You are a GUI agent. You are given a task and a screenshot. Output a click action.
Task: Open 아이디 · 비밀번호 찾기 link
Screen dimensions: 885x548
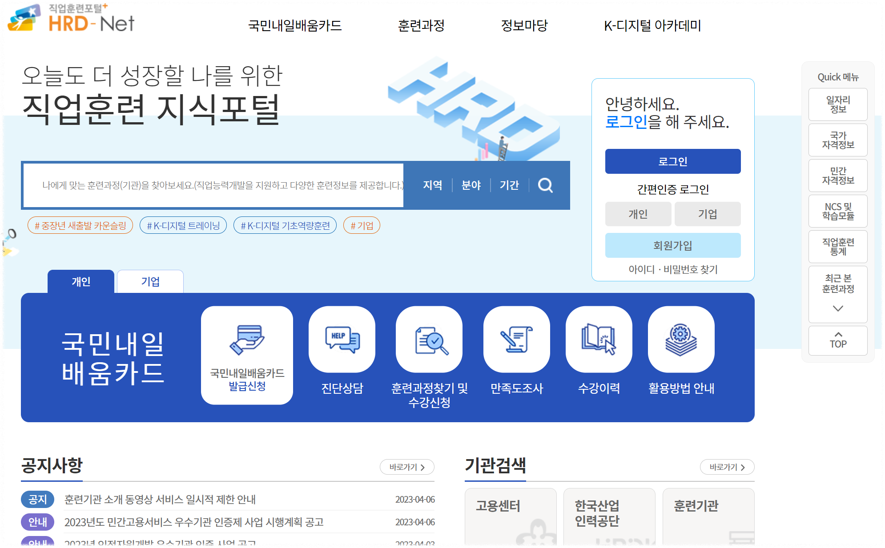tap(673, 269)
